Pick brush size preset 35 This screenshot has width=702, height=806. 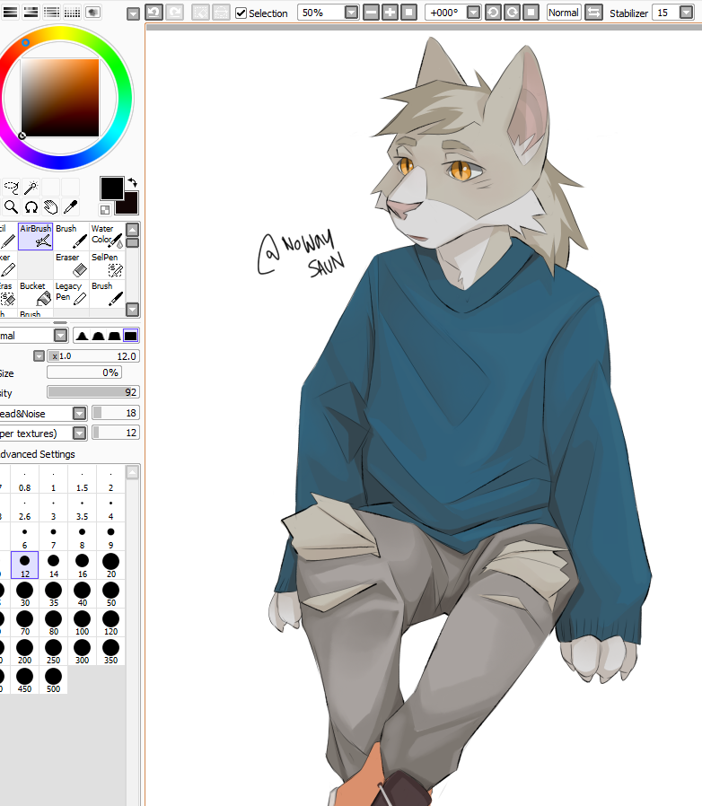tap(54, 593)
